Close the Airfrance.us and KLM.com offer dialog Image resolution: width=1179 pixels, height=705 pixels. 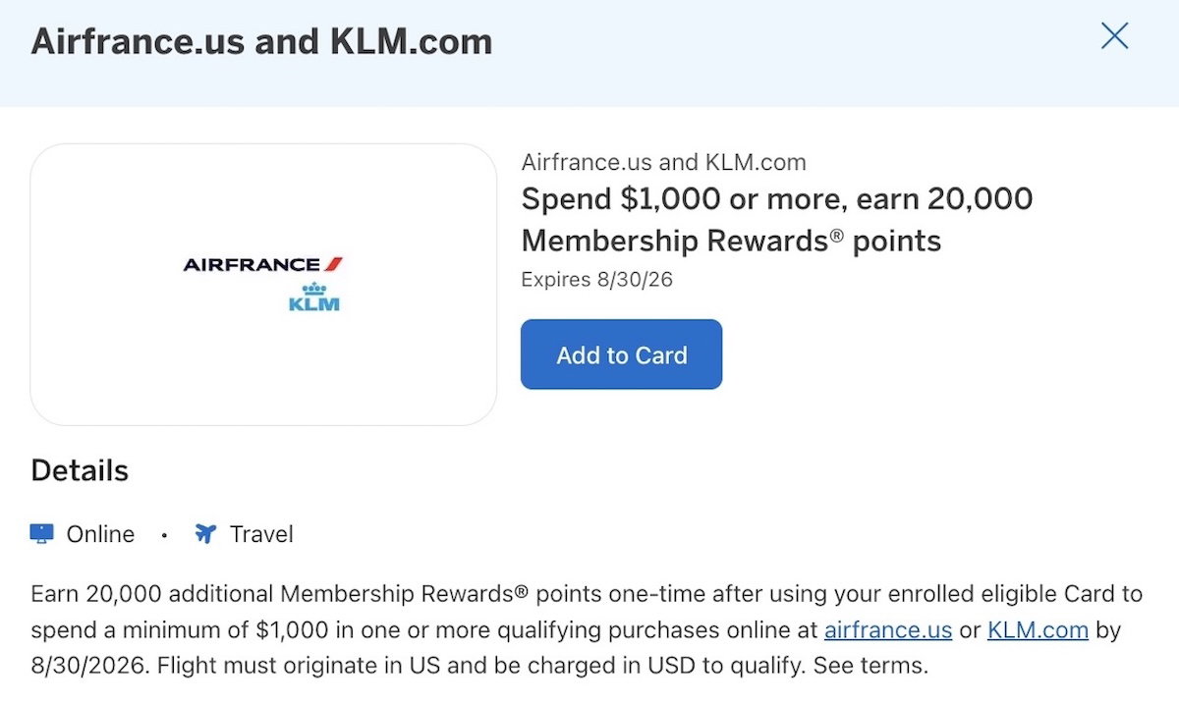[x=1114, y=37]
